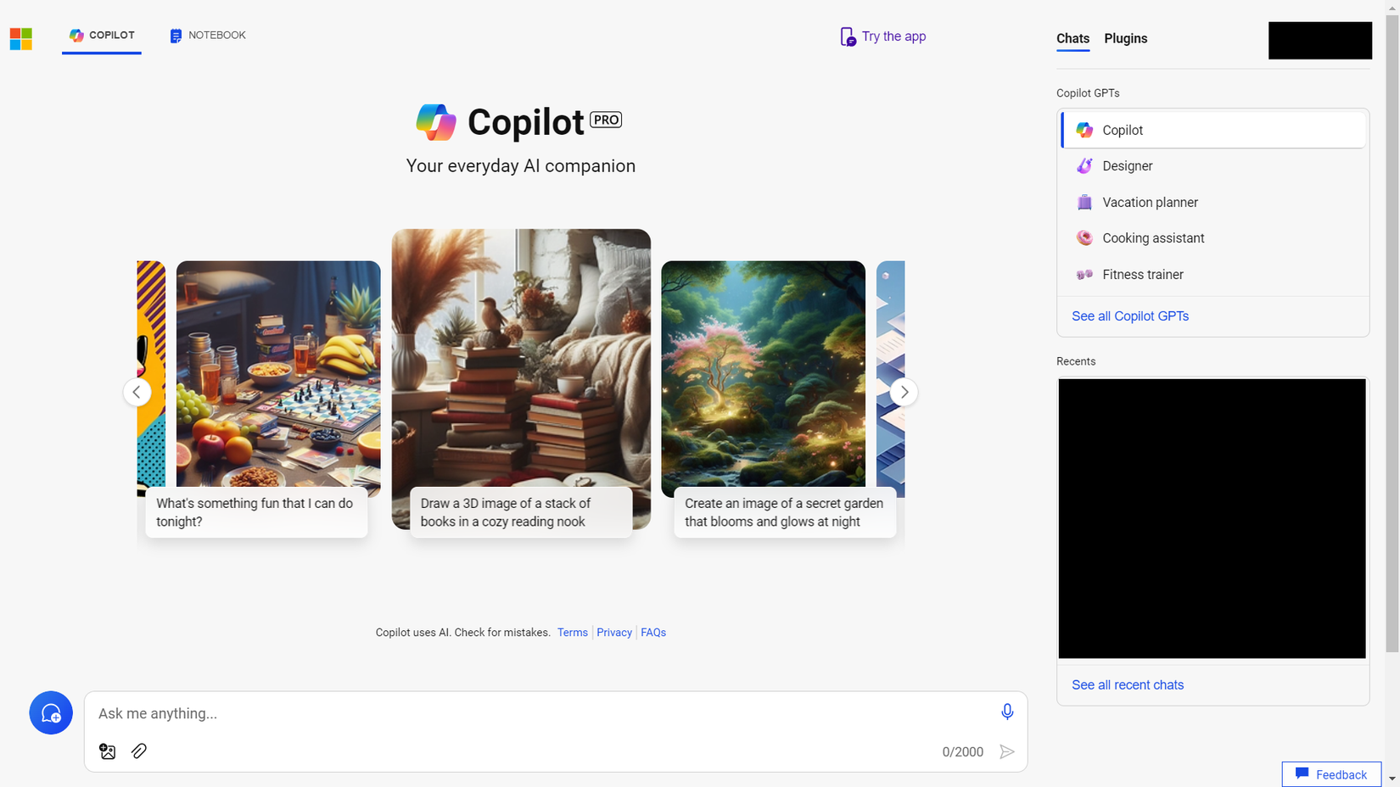
Task: Click the Microsoft logo
Action: (20, 39)
